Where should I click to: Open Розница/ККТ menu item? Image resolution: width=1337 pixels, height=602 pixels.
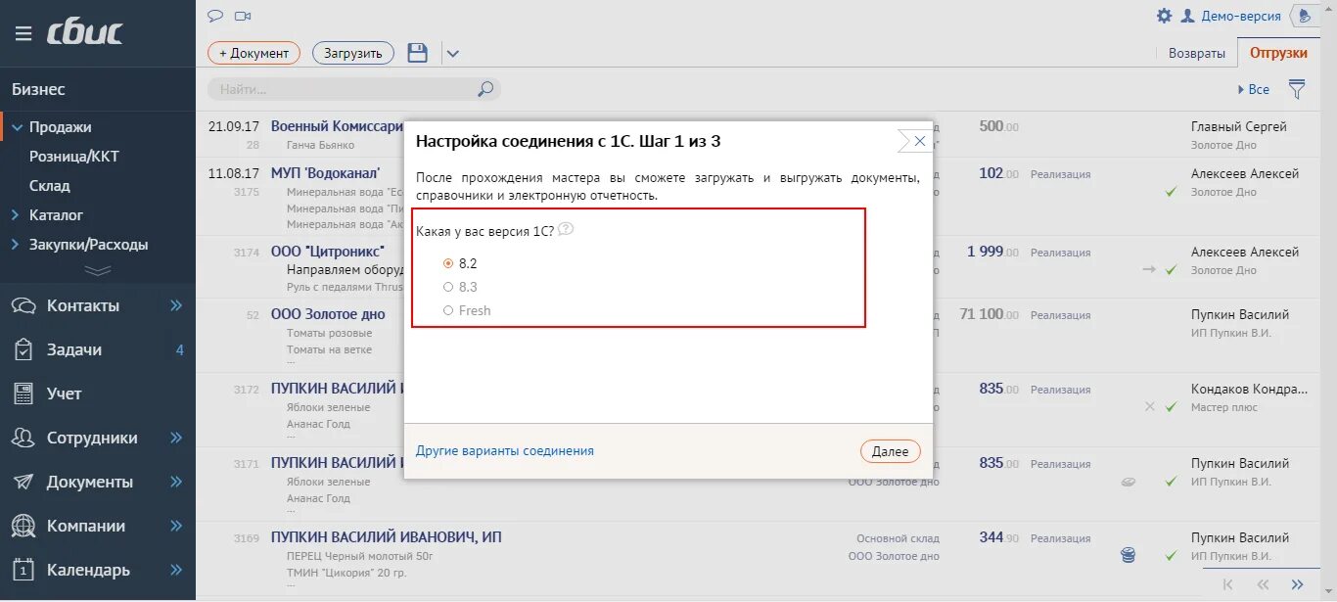(x=74, y=156)
